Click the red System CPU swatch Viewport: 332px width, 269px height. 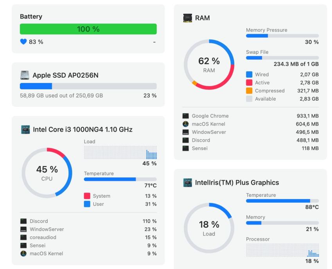click(x=87, y=196)
